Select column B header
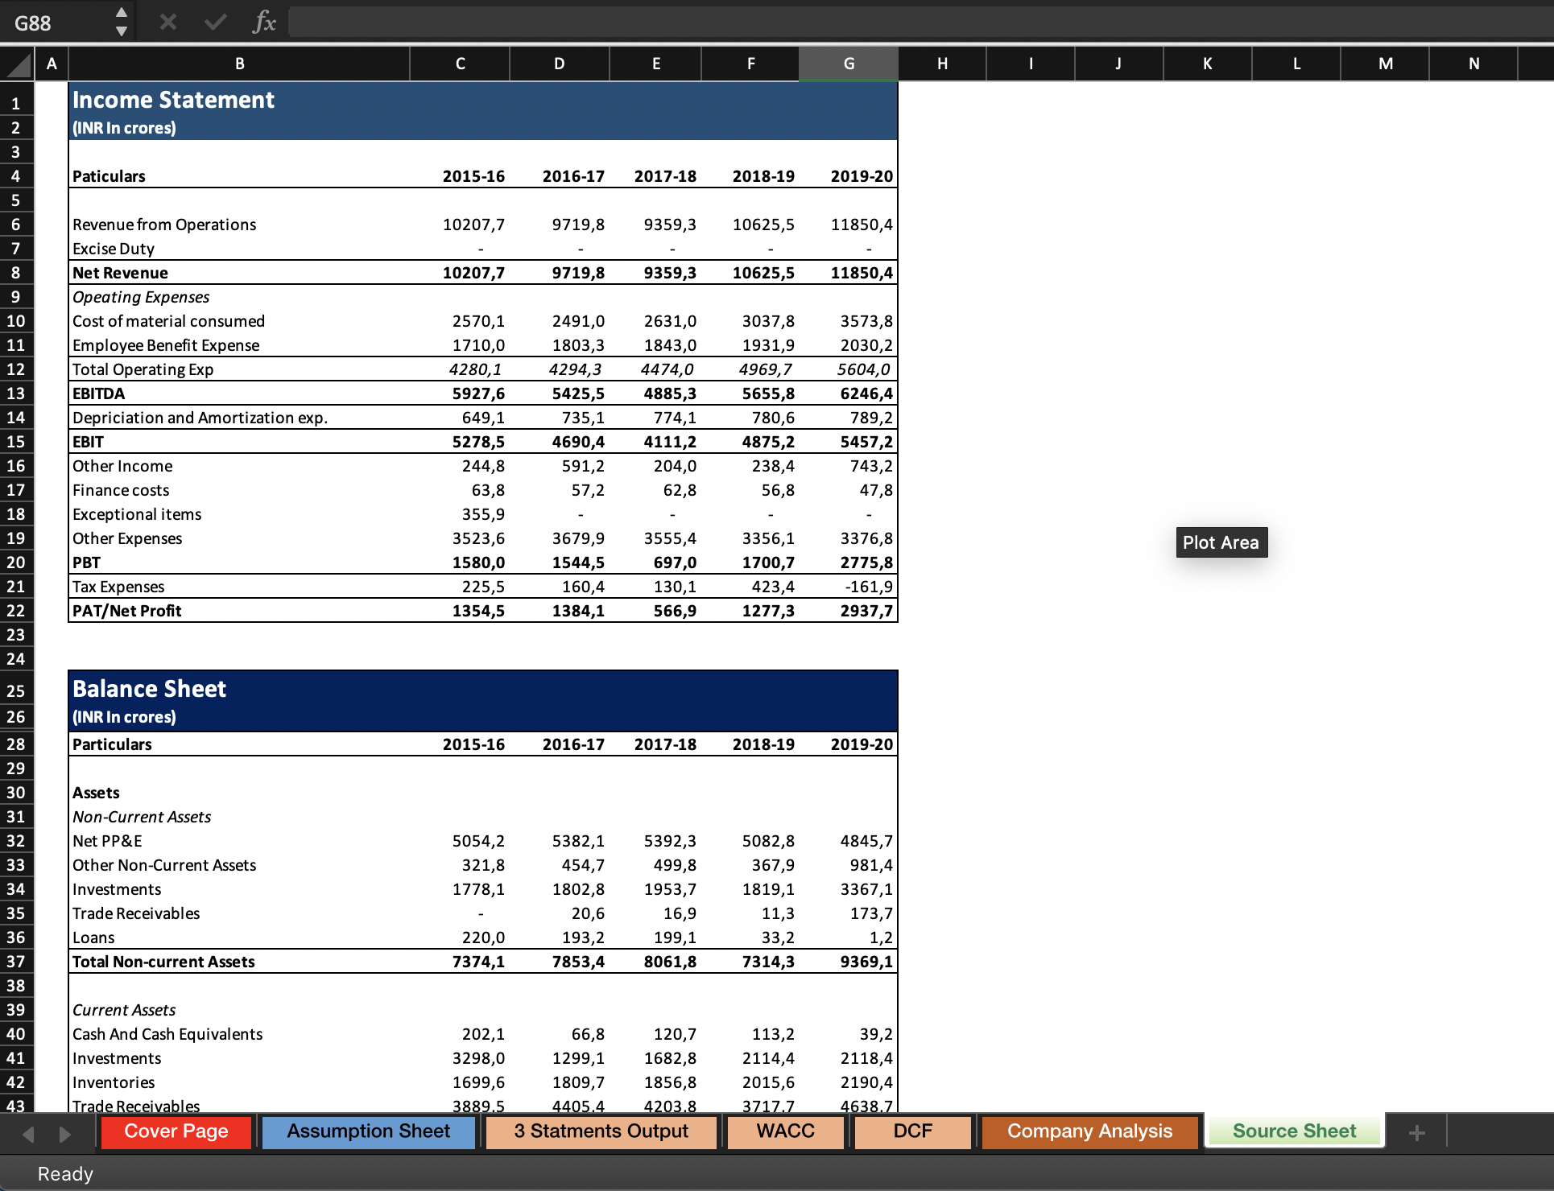Image resolution: width=1554 pixels, height=1191 pixels. tap(239, 64)
